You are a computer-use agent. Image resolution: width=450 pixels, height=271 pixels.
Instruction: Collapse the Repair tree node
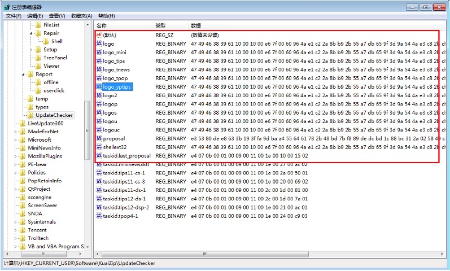point(31,33)
